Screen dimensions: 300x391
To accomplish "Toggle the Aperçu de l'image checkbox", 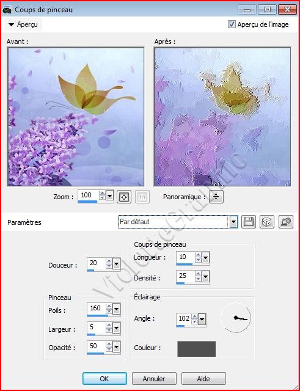I will click(232, 24).
